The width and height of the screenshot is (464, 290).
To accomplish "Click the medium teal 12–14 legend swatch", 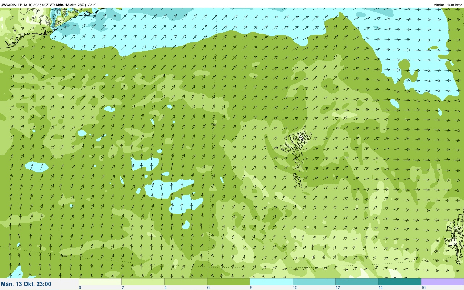I will [x=357, y=281].
